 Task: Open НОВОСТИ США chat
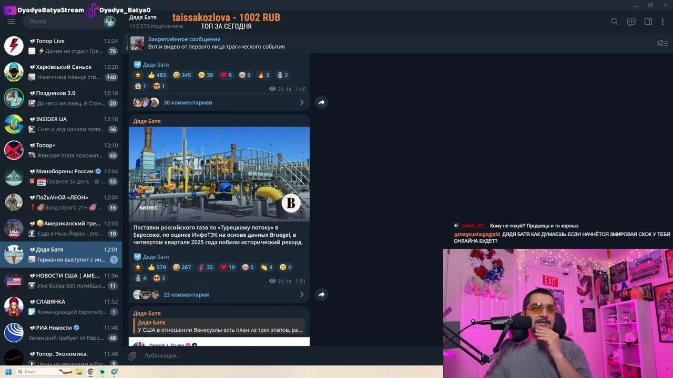61,280
